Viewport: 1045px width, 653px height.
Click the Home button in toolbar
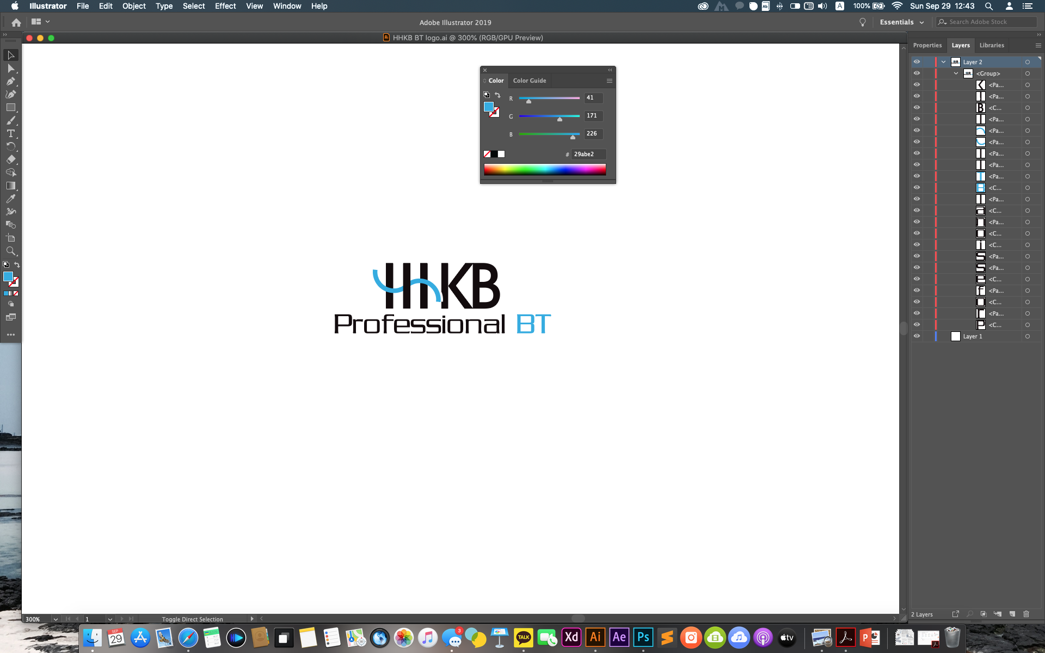(x=16, y=22)
